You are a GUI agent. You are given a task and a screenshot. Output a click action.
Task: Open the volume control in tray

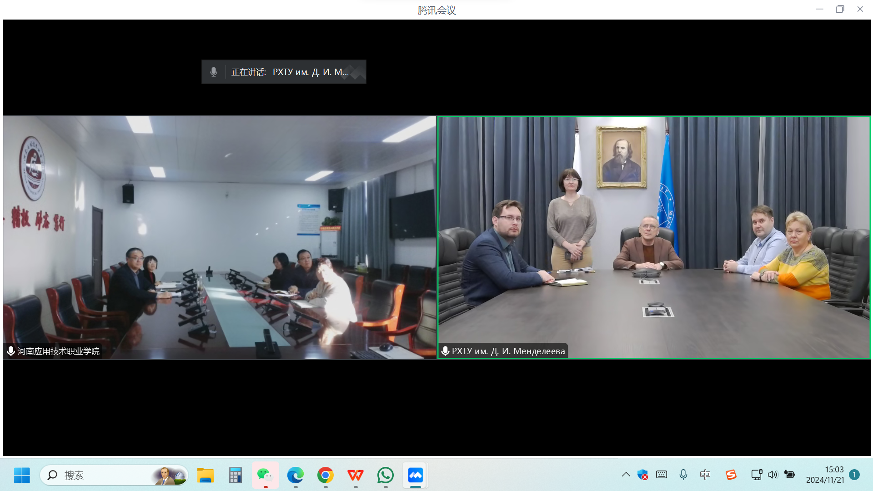click(x=773, y=475)
